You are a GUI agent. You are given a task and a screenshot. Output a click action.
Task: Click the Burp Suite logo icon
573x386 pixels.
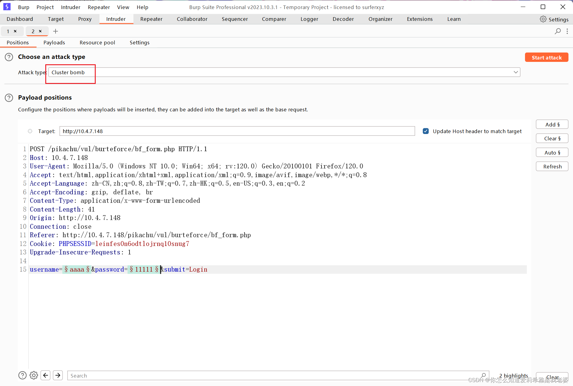coord(7,7)
